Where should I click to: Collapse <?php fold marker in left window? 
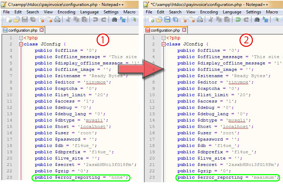[x=21, y=38]
